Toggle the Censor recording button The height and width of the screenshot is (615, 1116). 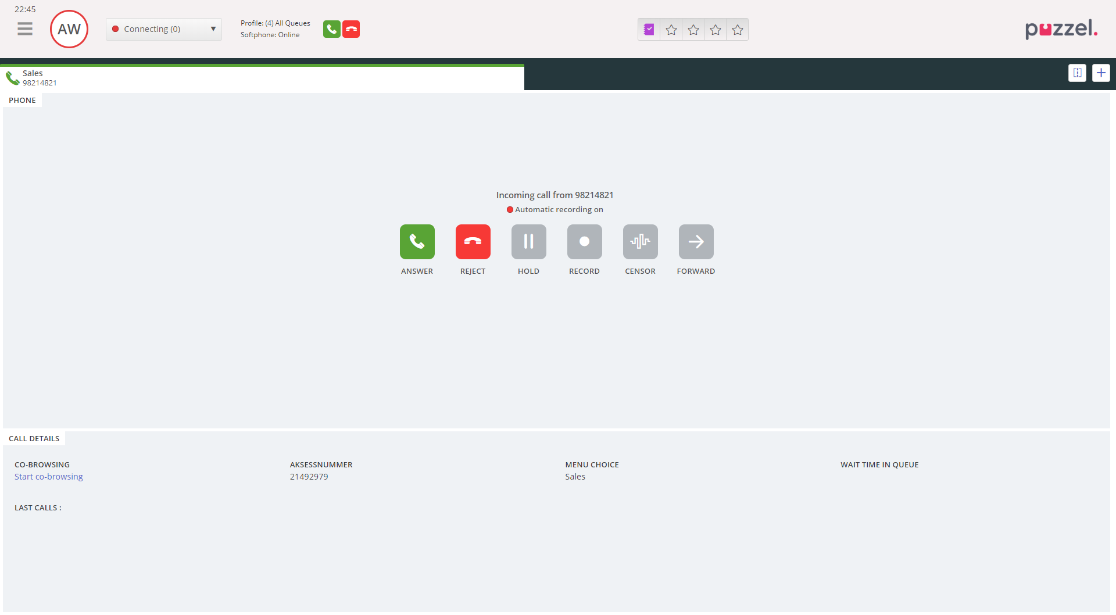point(640,242)
